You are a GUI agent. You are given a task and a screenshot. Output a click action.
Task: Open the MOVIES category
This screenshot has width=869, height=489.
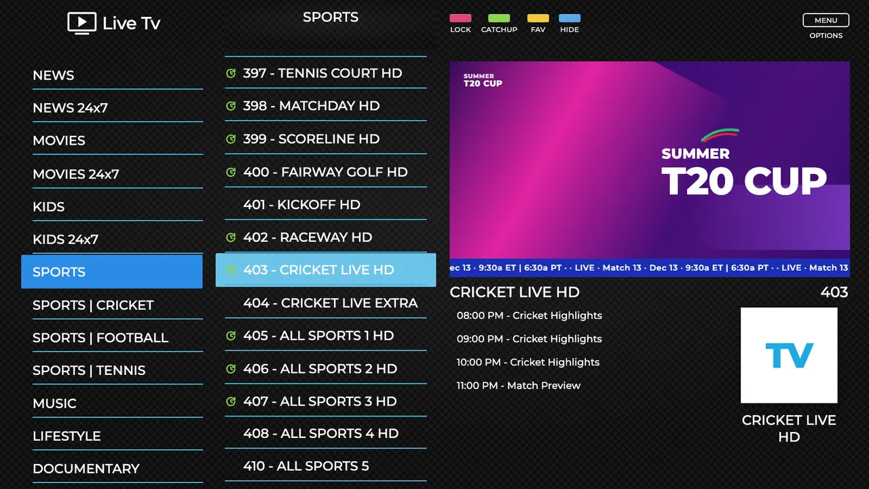pyautogui.click(x=117, y=141)
